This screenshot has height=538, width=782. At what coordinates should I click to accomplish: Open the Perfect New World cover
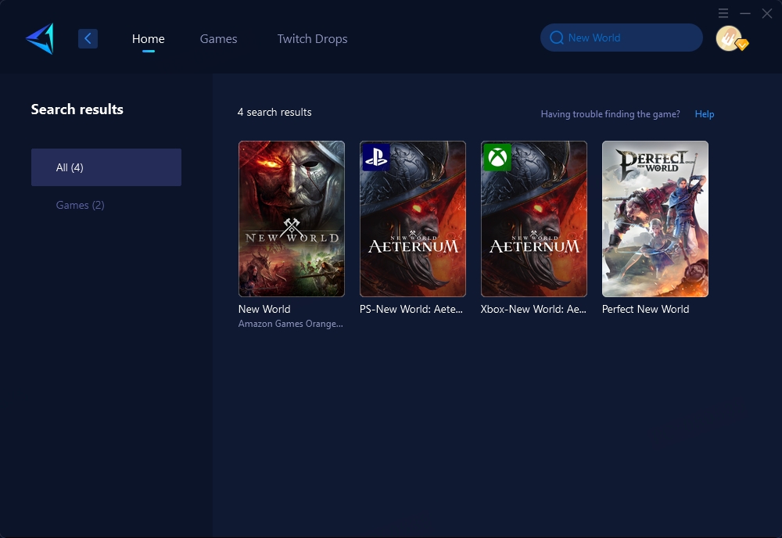[x=655, y=219]
